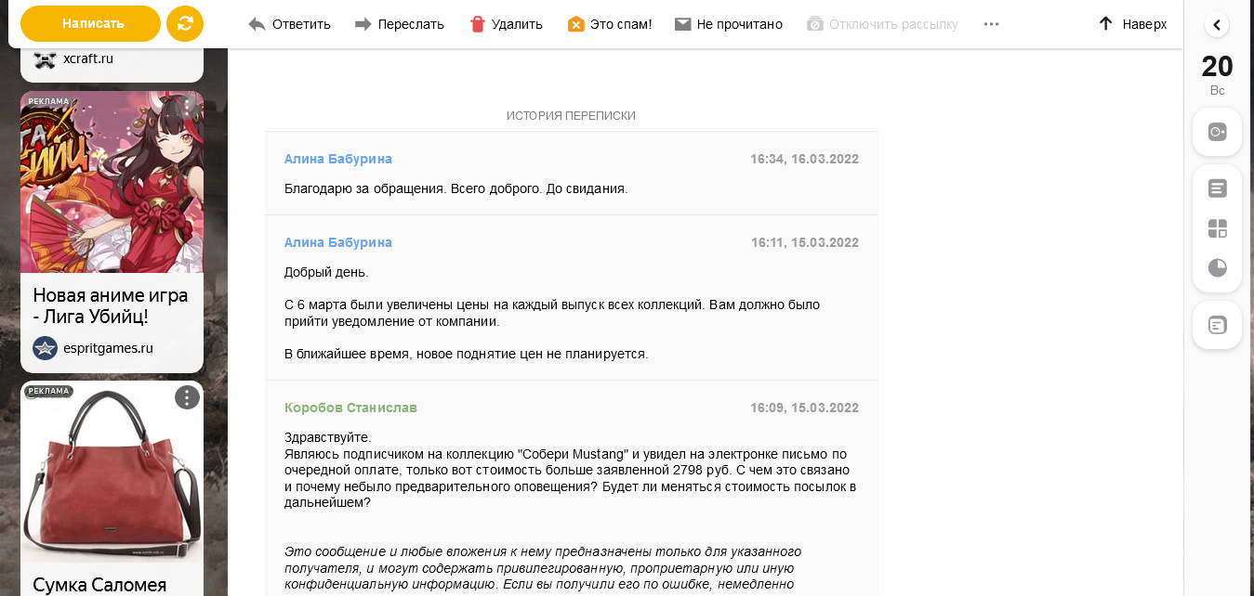
Task: Forward the email with Переслать
Action: pyautogui.click(x=400, y=24)
